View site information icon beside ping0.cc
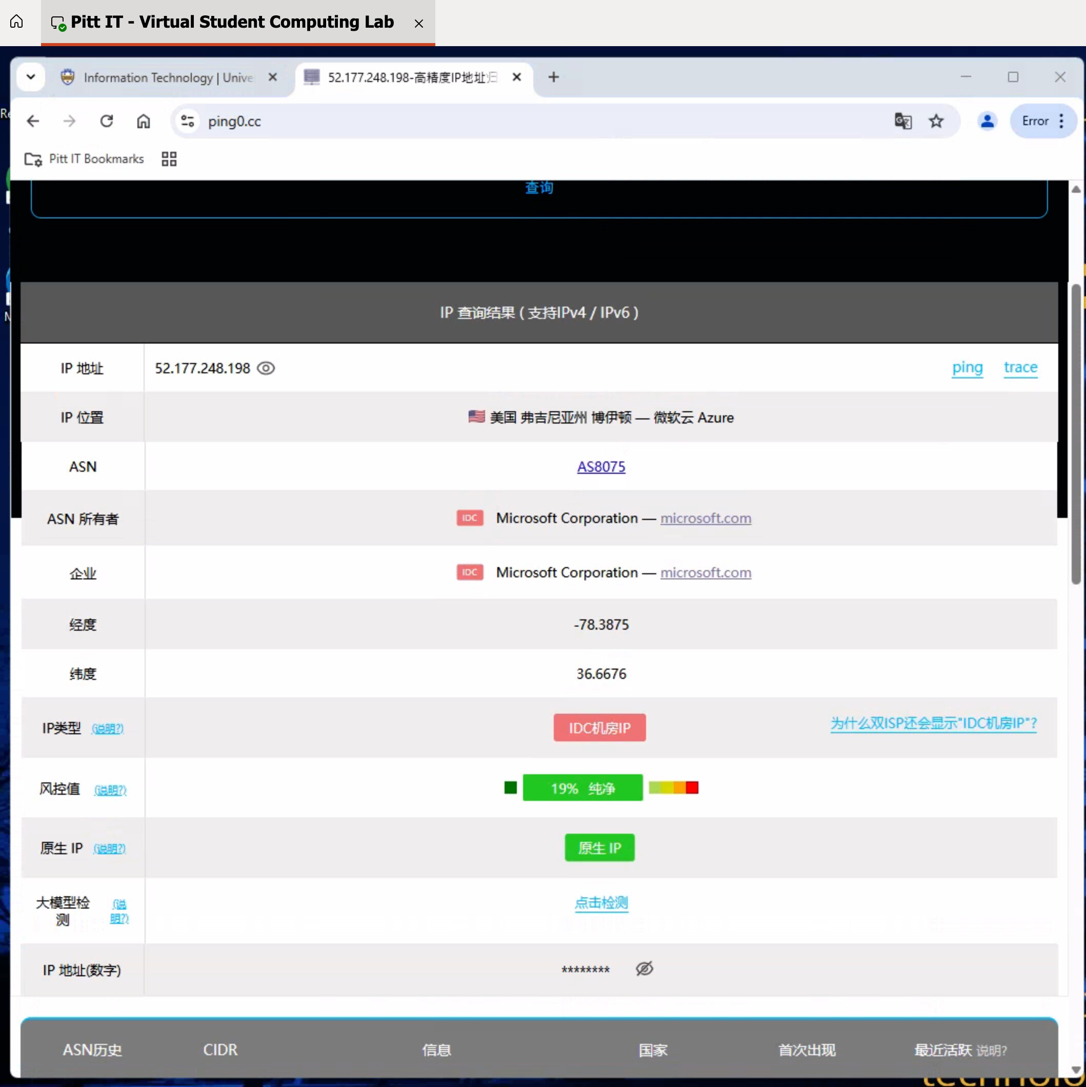 coord(187,121)
